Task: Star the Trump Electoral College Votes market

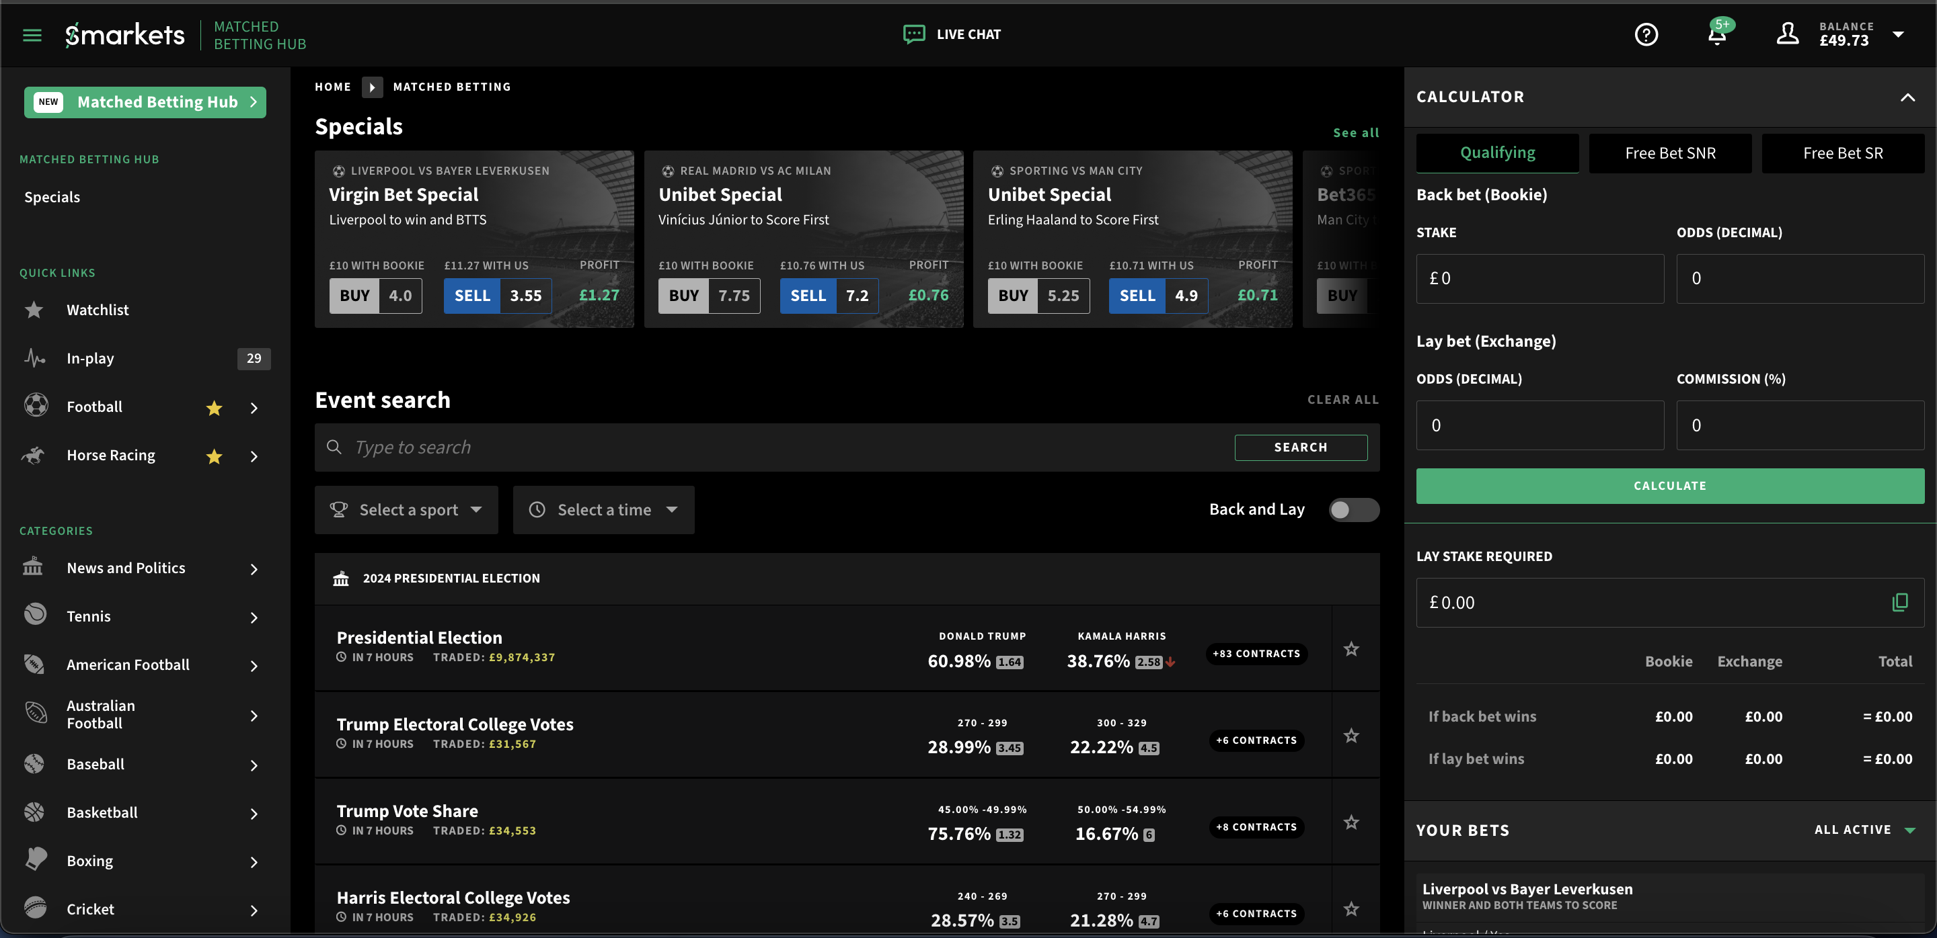Action: coord(1351,736)
